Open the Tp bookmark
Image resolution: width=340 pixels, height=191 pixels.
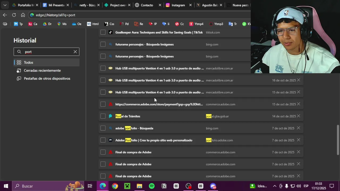pyautogui.click(x=18, y=24)
